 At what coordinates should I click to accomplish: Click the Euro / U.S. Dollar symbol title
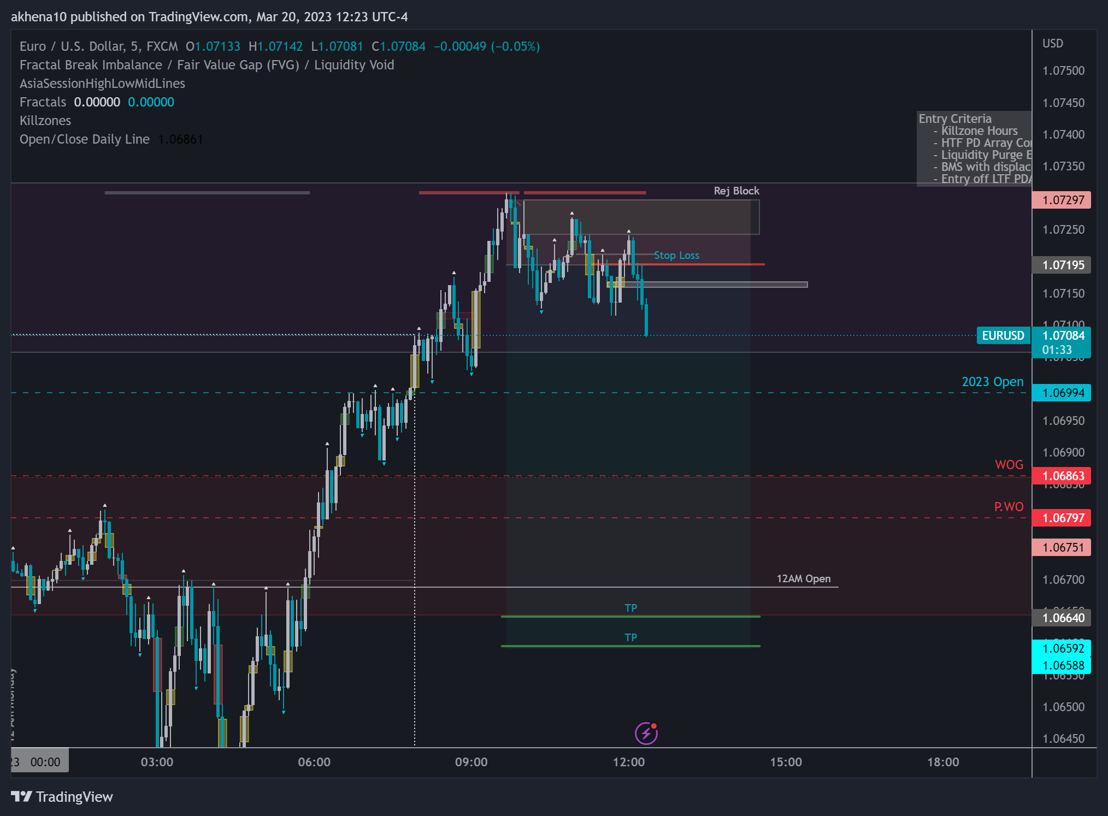(98, 46)
